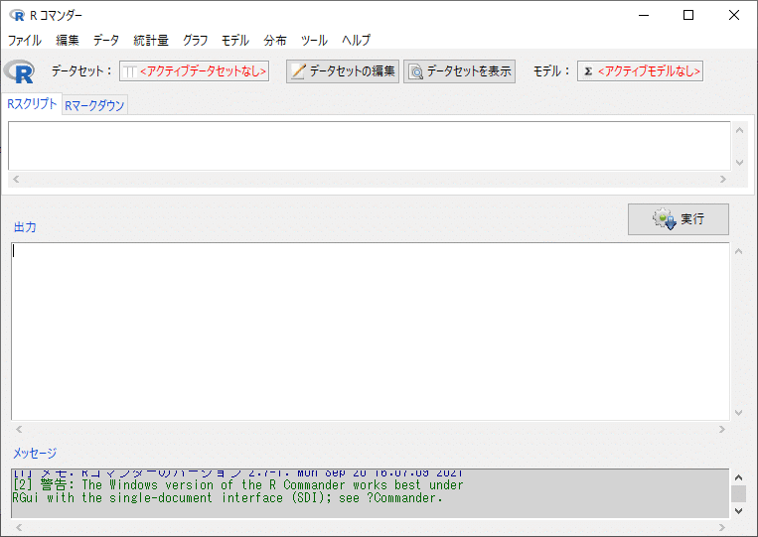Open the 編集 menu
Screen dimensions: 758x537
coord(68,40)
